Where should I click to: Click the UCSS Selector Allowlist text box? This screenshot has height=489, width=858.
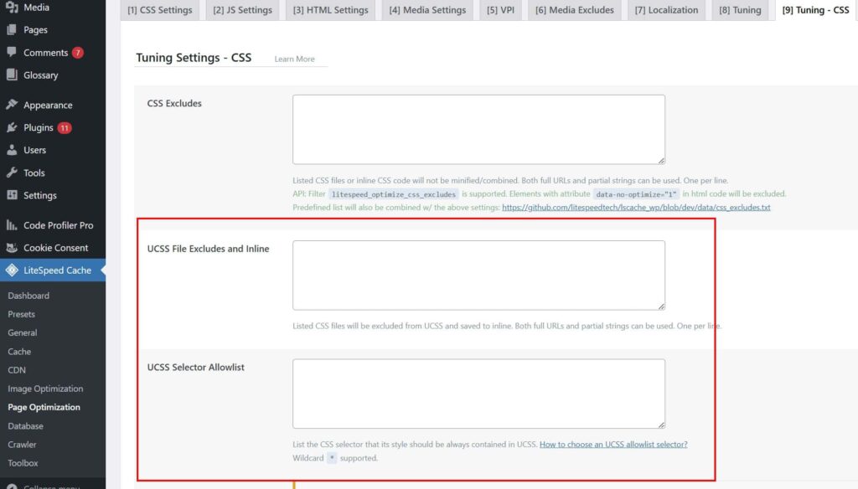tap(478, 394)
